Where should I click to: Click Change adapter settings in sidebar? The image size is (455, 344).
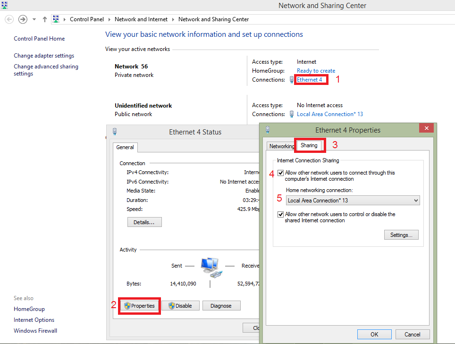(x=44, y=56)
